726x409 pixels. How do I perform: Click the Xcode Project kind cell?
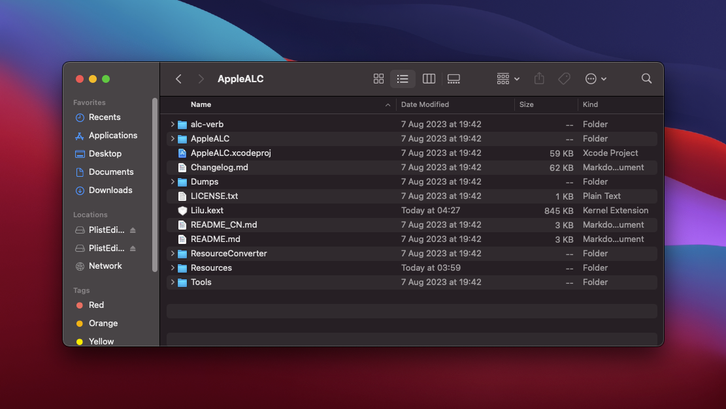[610, 153]
